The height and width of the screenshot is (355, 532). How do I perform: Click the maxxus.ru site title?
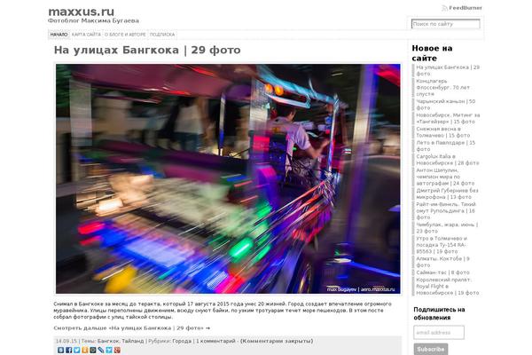click(81, 12)
